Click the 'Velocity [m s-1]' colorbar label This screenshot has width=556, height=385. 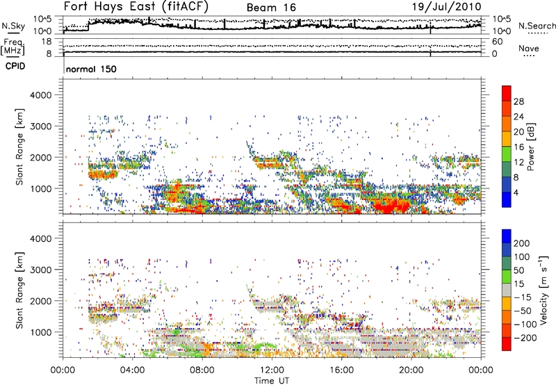tap(543, 290)
